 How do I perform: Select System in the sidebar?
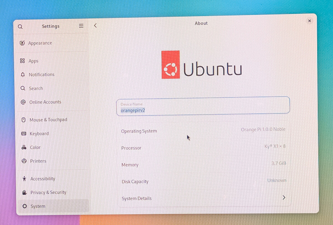tap(54, 206)
